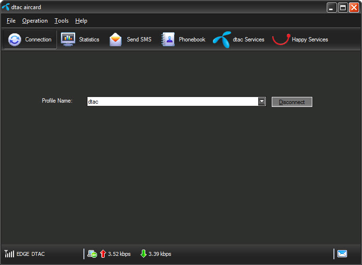Open the Tools menu
Viewport: 362px width, 265px height.
61,21
